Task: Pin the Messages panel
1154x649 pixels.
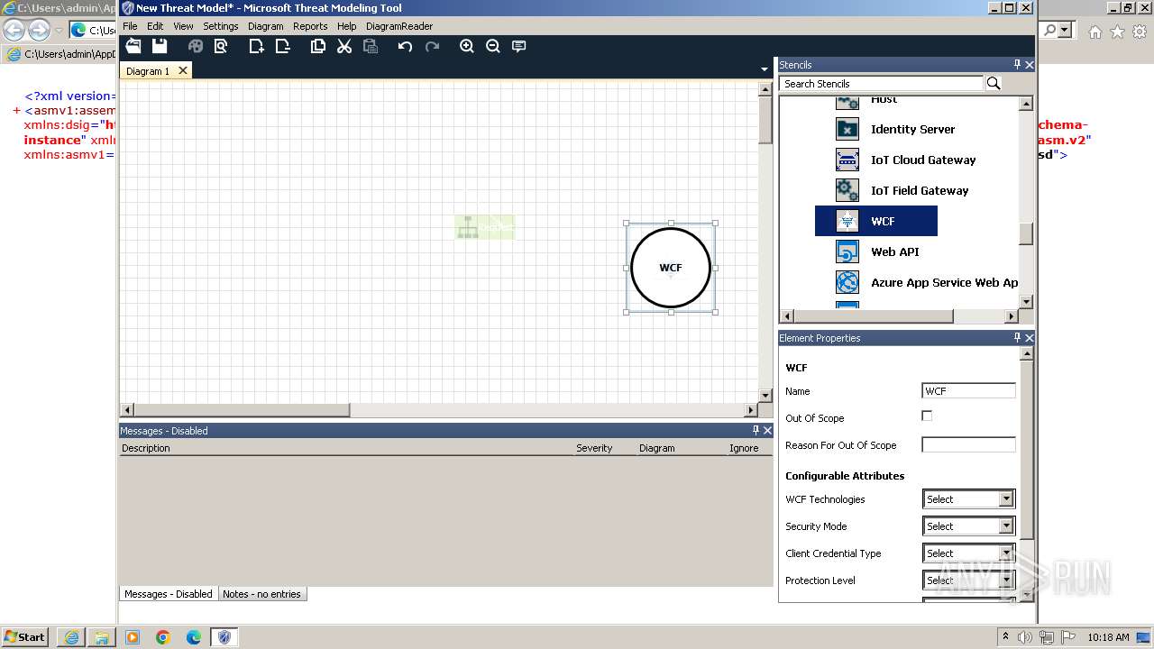Action: click(x=756, y=431)
